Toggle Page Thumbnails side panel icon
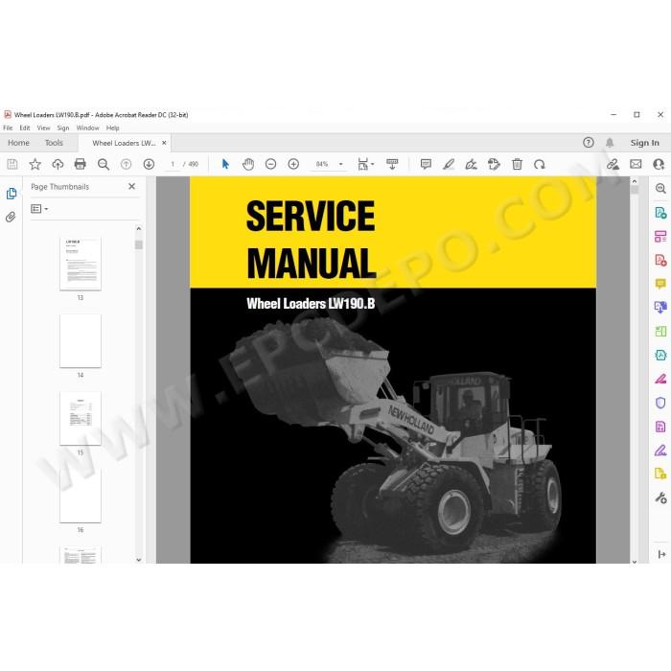 pos(12,194)
